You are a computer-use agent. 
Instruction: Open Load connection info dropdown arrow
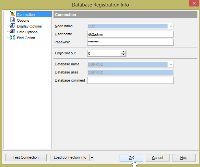pyautogui.click(x=92, y=158)
